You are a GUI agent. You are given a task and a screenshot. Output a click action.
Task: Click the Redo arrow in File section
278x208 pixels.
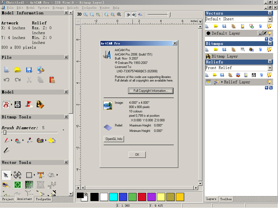(x=18, y=80)
